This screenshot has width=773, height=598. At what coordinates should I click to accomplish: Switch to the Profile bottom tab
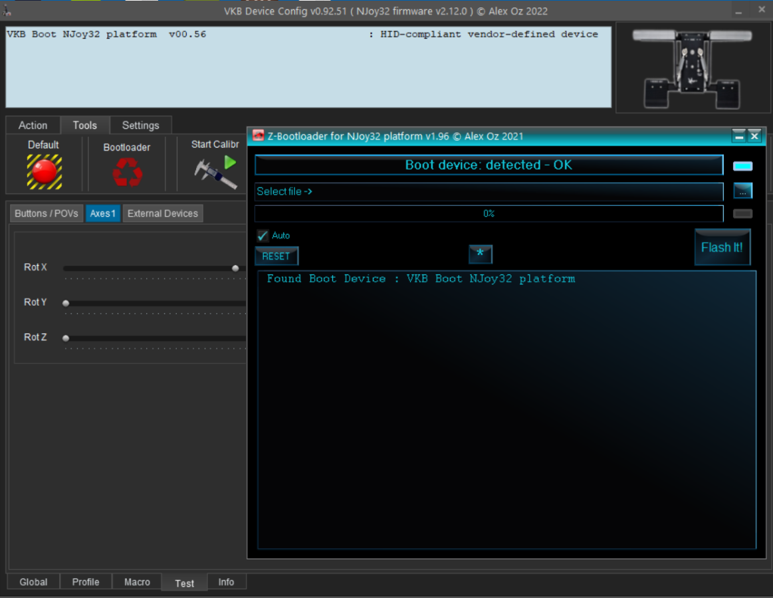[86, 582]
